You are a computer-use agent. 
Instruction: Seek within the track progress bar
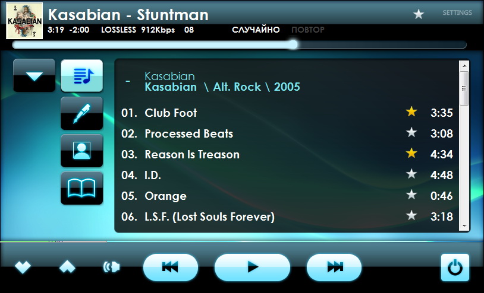point(239,45)
